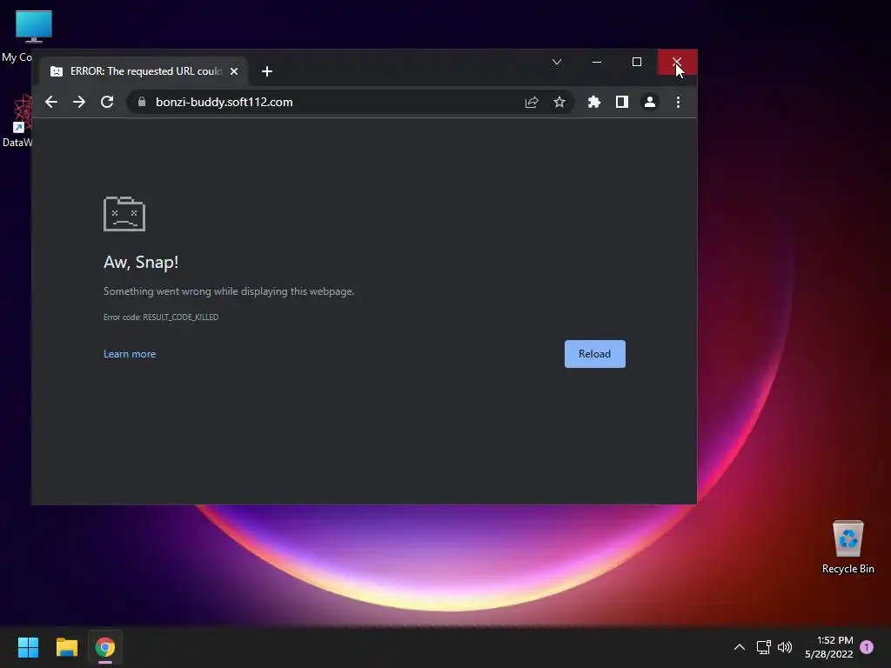Show hidden system tray icons
This screenshot has height=668, width=891.
pyautogui.click(x=740, y=647)
